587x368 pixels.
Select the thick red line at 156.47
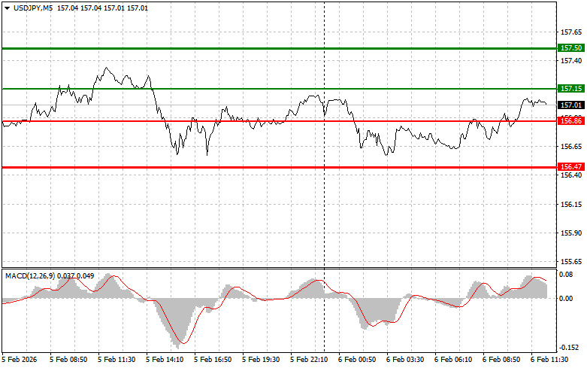[278, 167]
